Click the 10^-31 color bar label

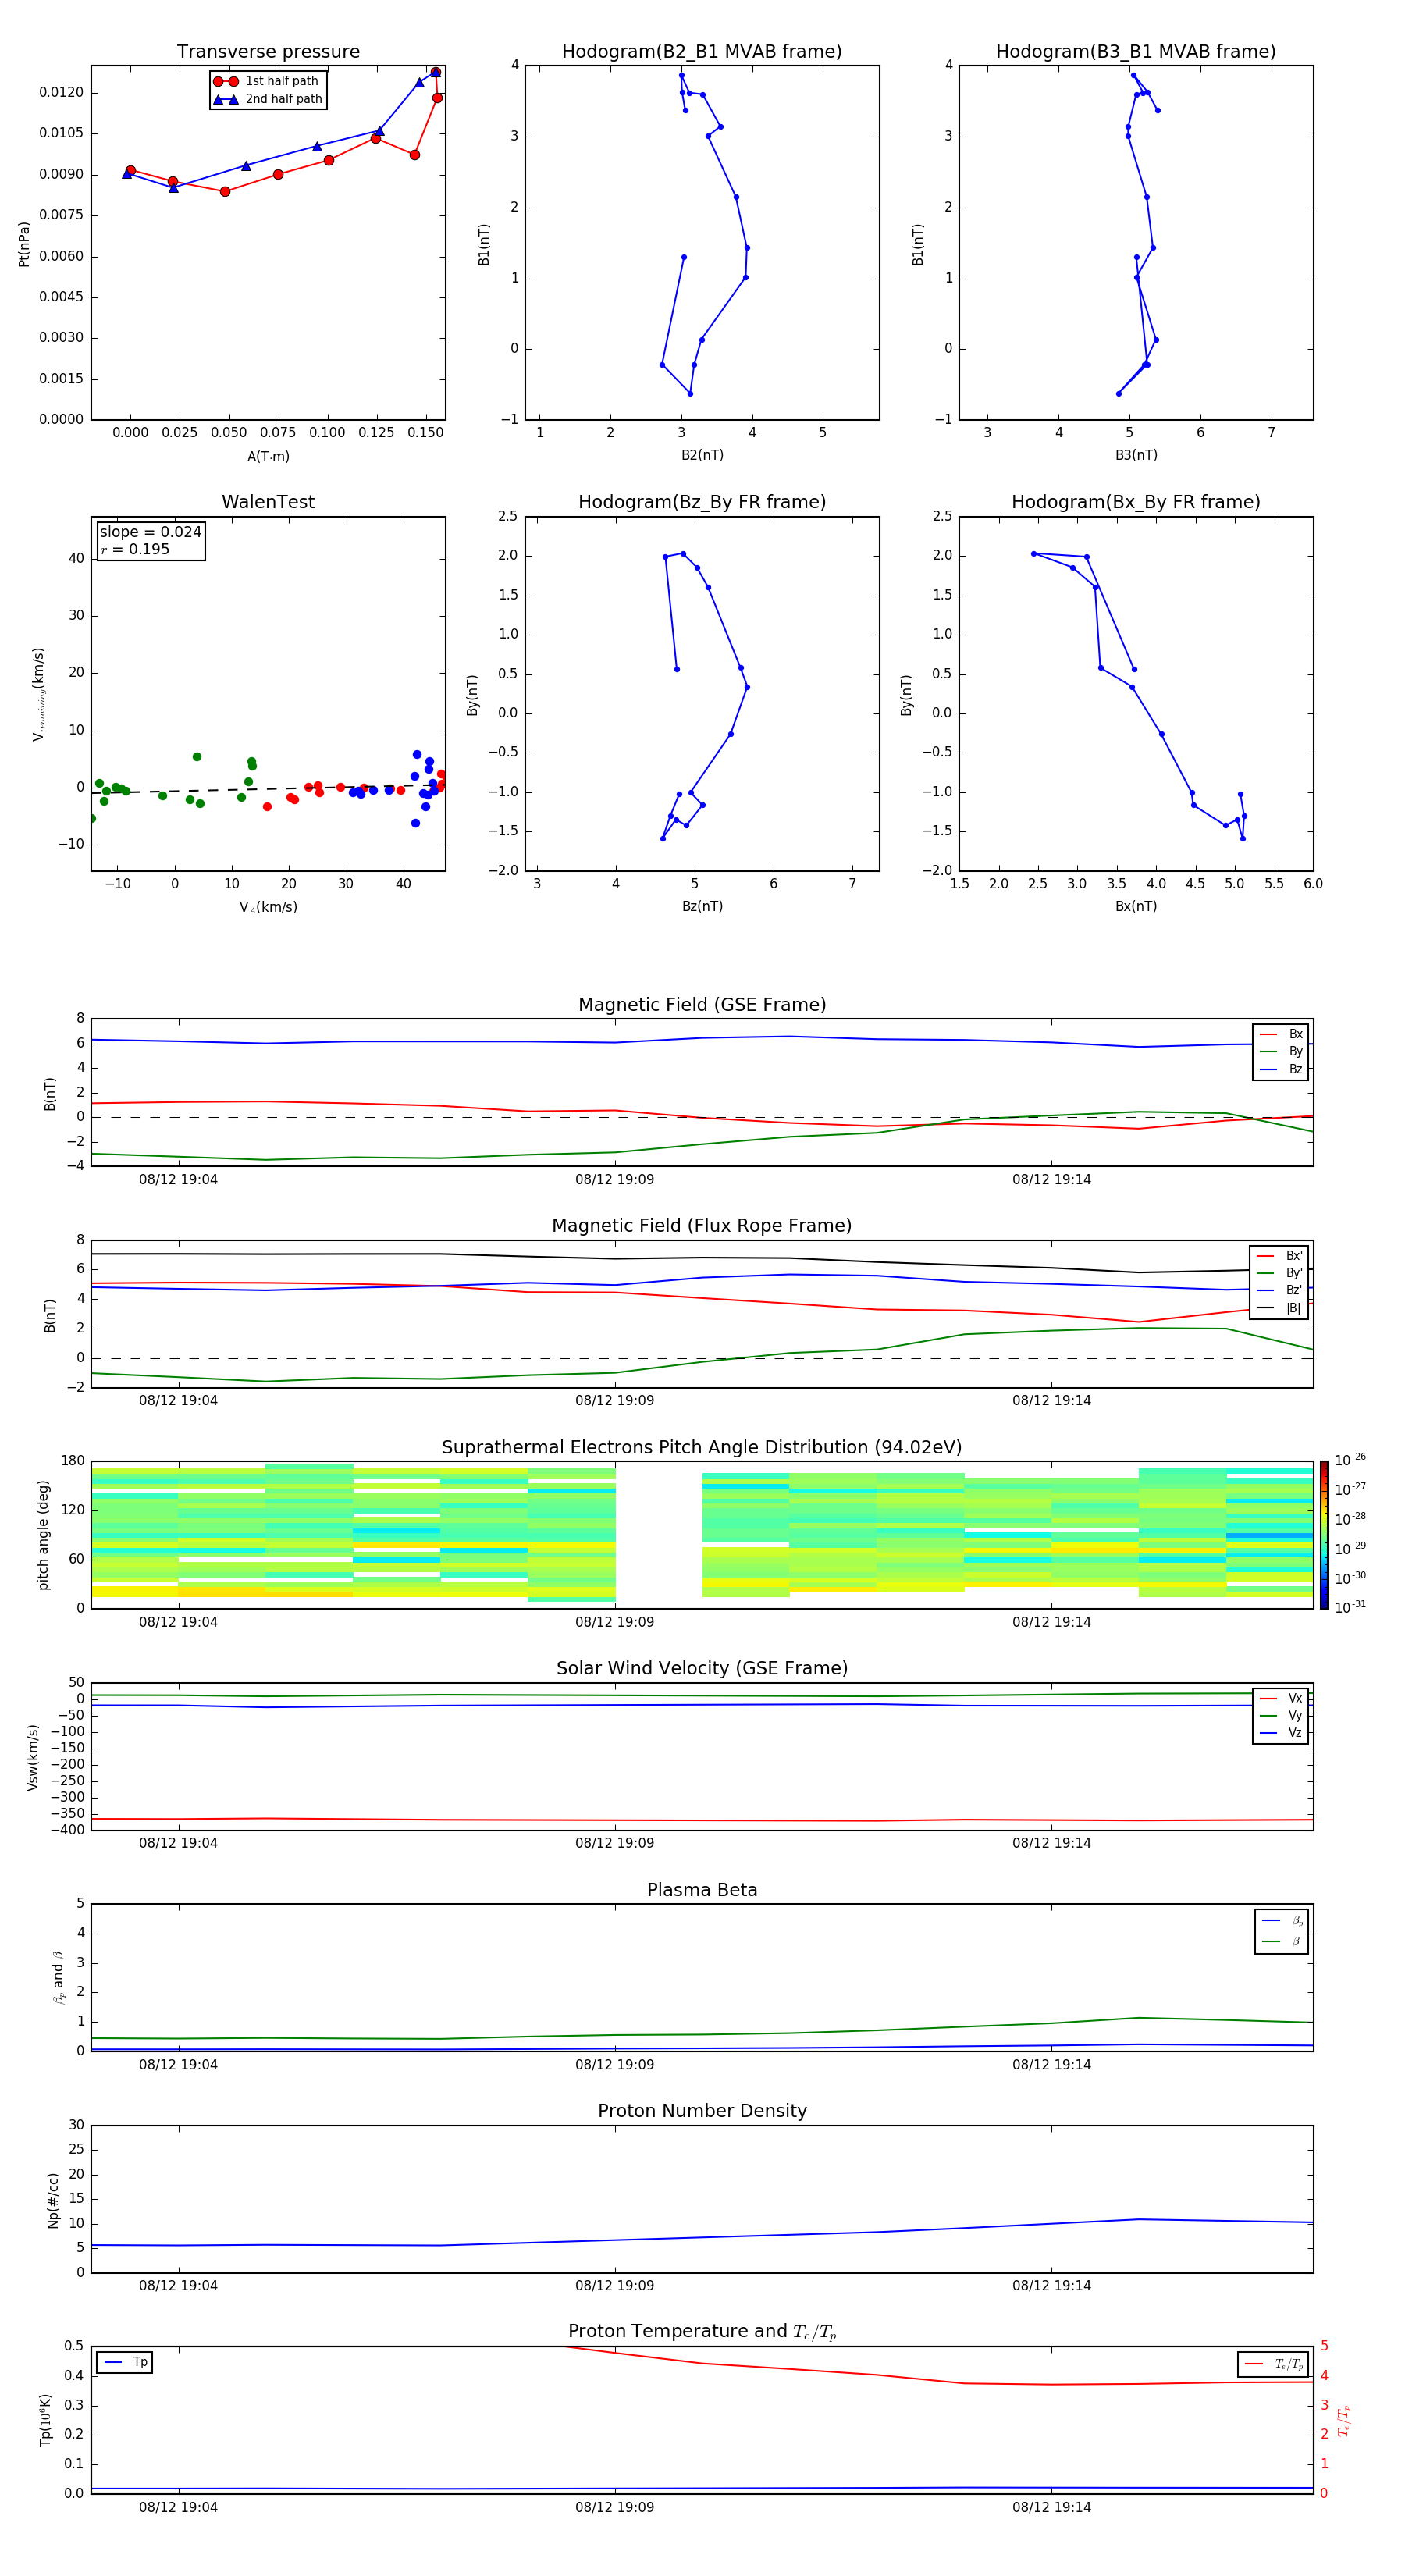[1350, 1607]
